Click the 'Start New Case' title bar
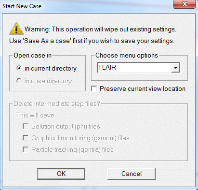Image resolution: width=198 pixels, height=190 pixels. (x=87, y=6)
